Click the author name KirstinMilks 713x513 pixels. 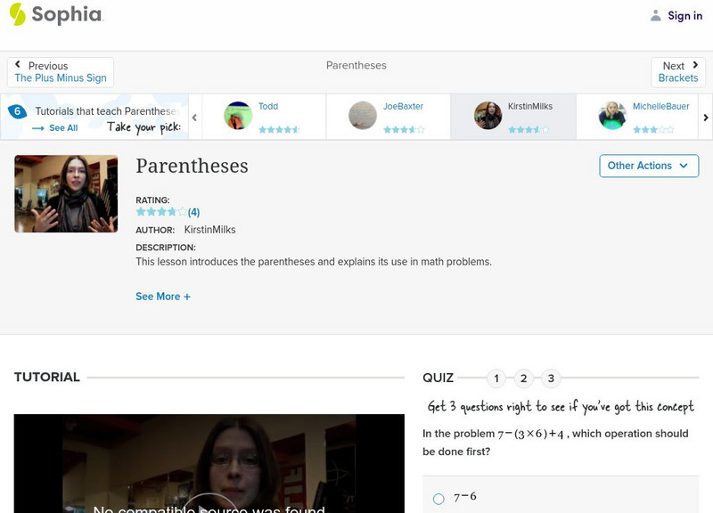209,230
